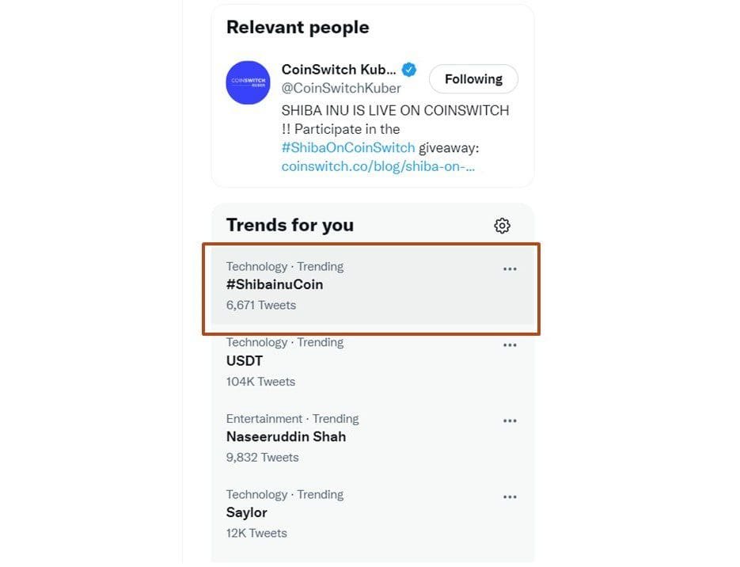
Task: Open the Saylor trending topic
Action: [247, 512]
